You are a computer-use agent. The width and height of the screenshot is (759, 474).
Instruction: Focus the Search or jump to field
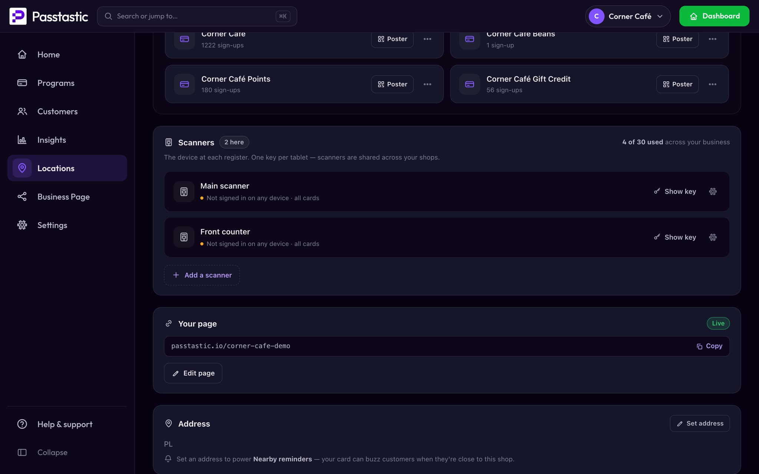coord(197,16)
